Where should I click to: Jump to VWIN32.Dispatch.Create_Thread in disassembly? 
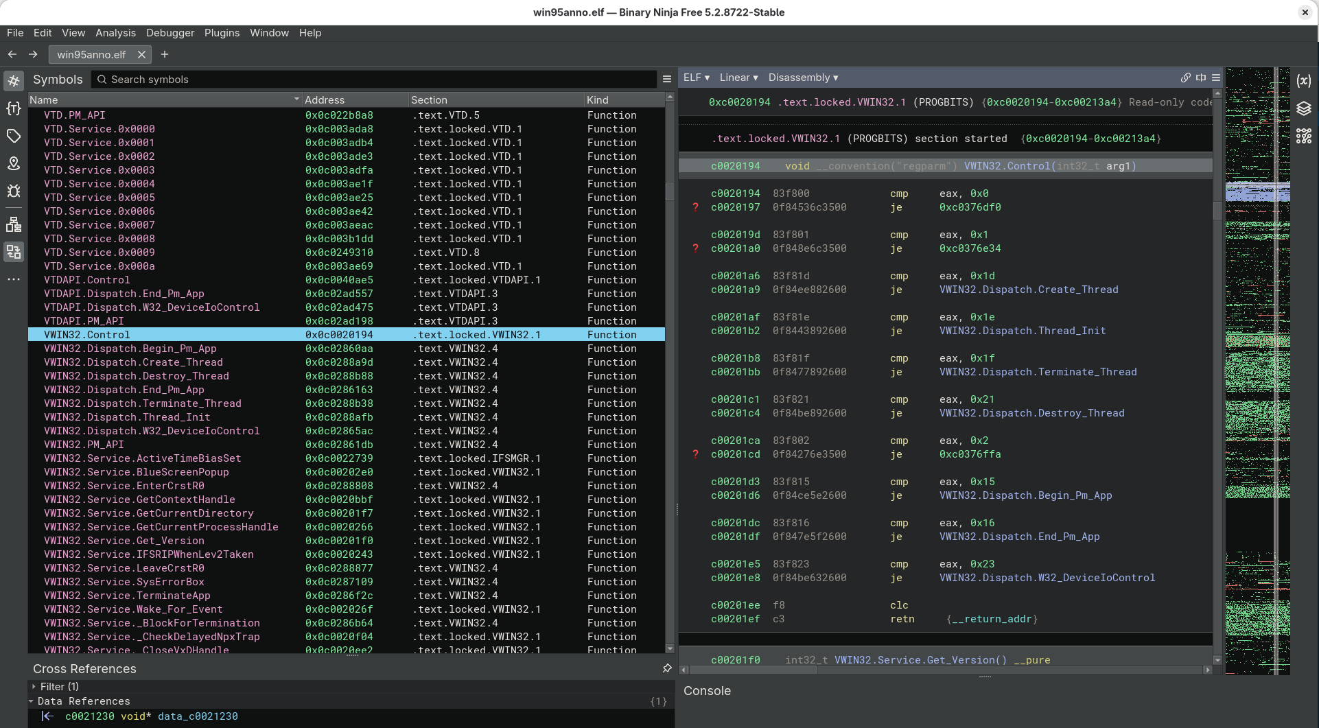coord(1028,290)
